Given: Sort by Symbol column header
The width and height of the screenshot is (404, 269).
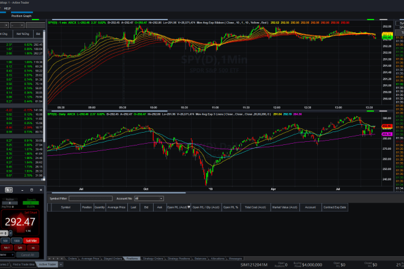Looking at the screenshot, I should click(65, 207).
